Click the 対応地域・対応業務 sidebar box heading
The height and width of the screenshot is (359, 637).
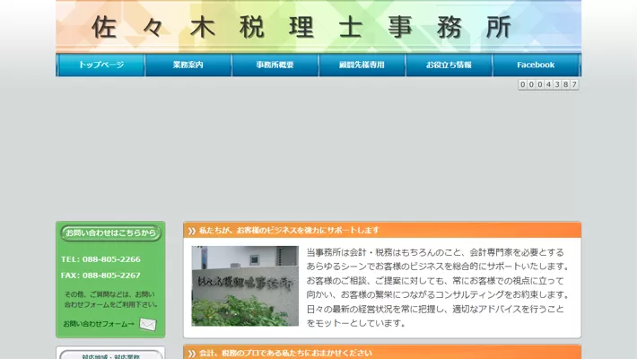[110, 355]
